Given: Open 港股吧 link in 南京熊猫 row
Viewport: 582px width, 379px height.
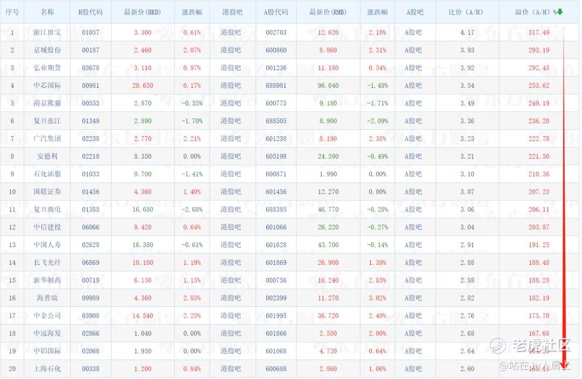Looking at the screenshot, I should click(231, 103).
